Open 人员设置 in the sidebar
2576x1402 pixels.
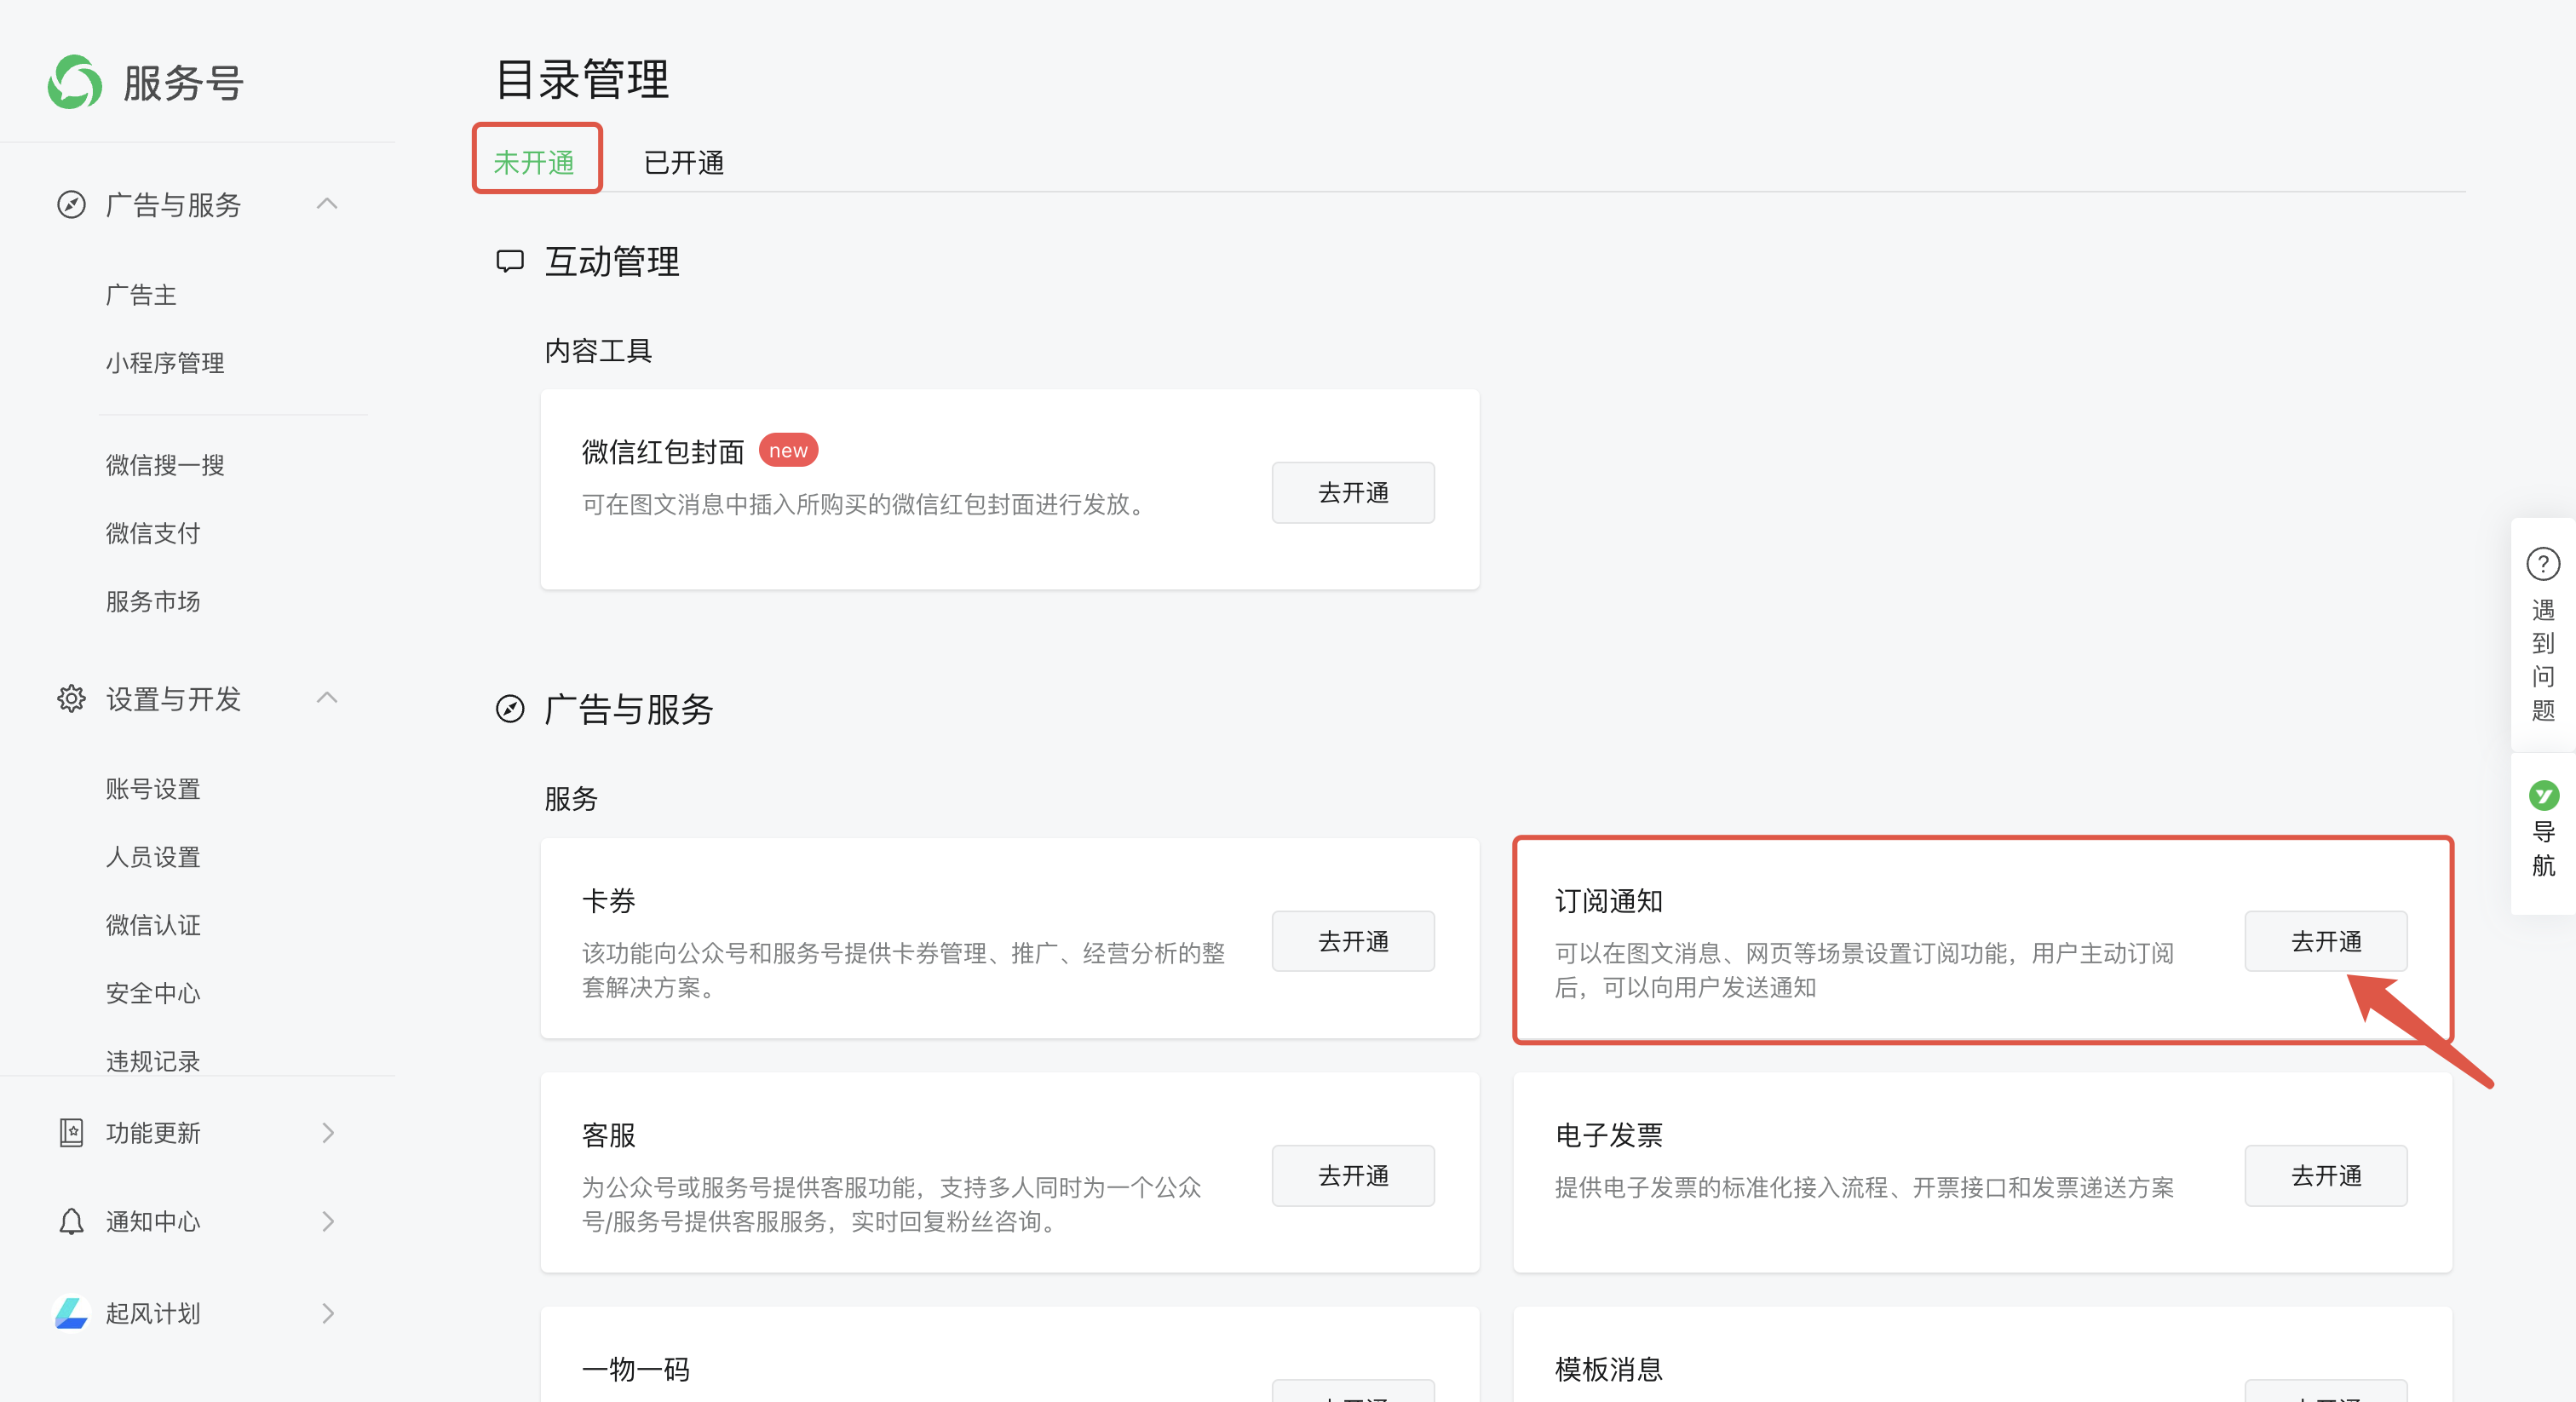(153, 857)
